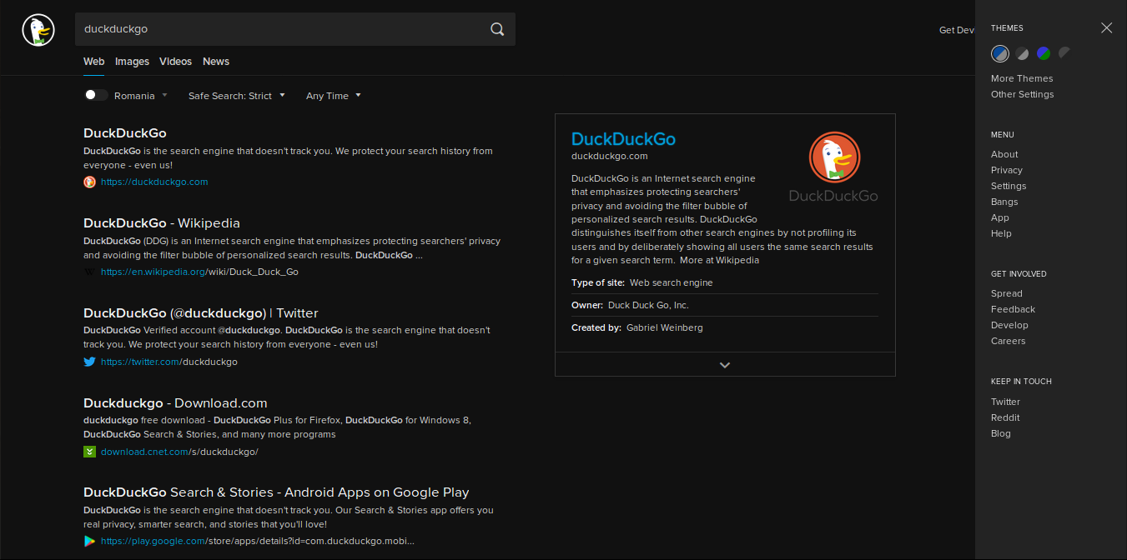
Task: Click the DuckDuckGo favicon beside duckduckgo.com result
Action: pos(89,182)
